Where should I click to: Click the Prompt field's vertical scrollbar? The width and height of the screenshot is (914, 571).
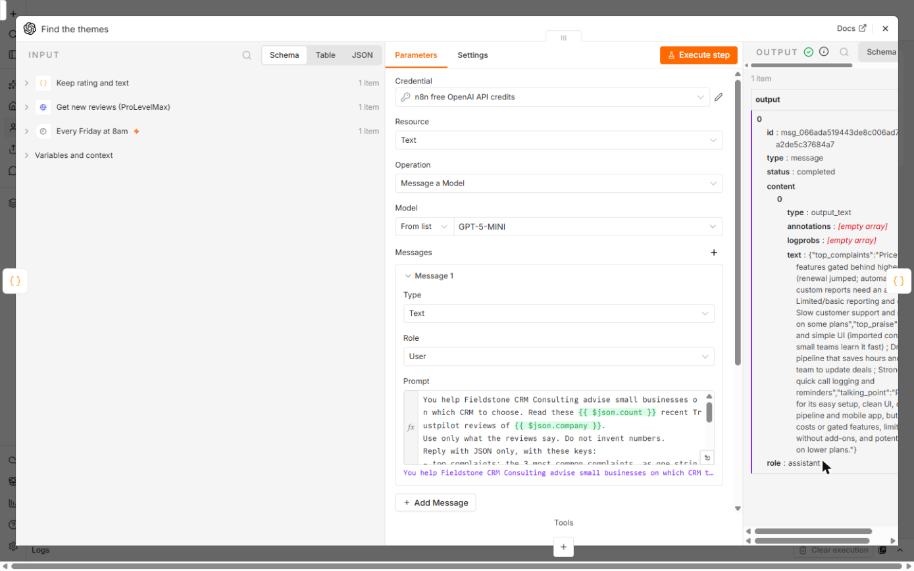(709, 413)
